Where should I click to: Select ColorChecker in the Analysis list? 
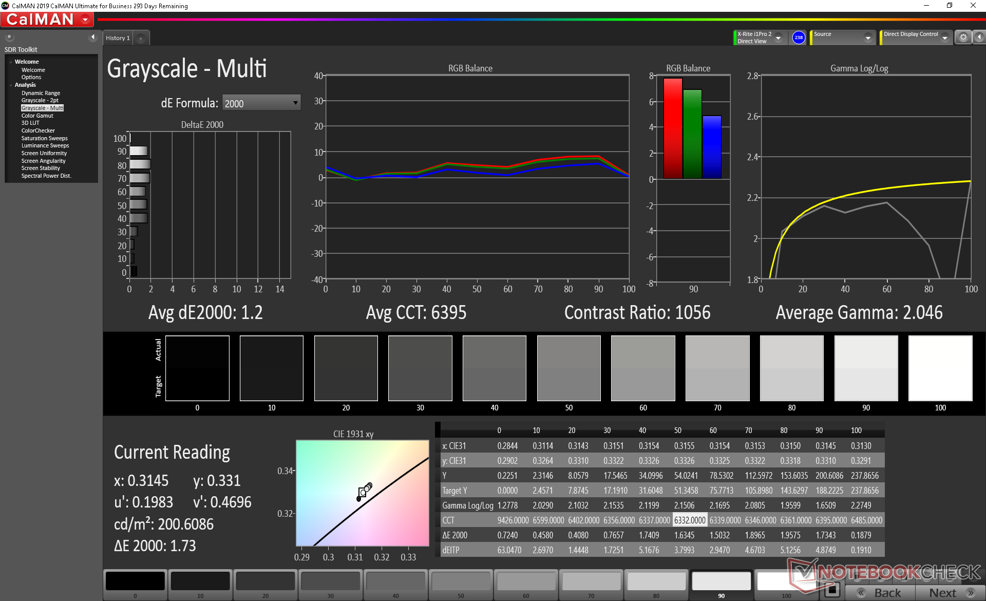(x=38, y=130)
